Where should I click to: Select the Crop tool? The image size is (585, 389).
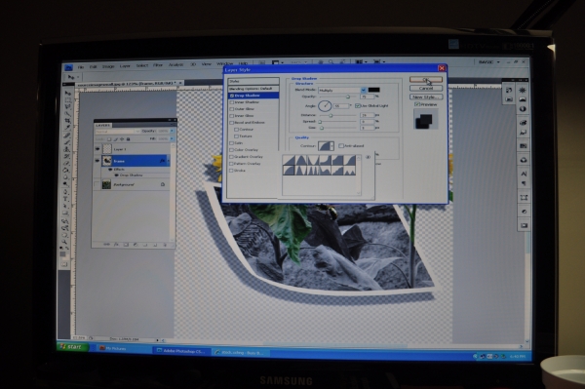click(67, 121)
